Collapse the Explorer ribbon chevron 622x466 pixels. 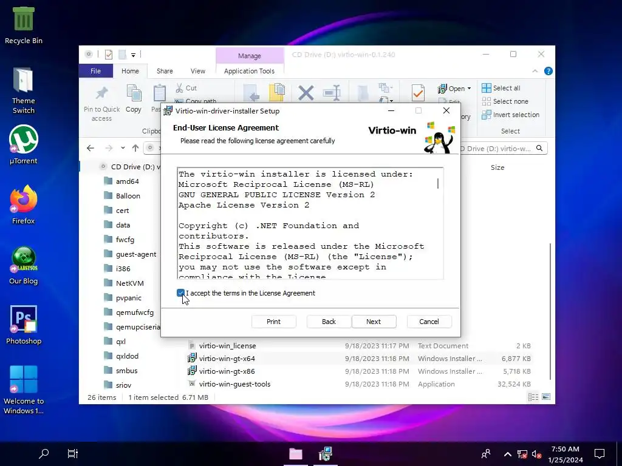point(535,72)
